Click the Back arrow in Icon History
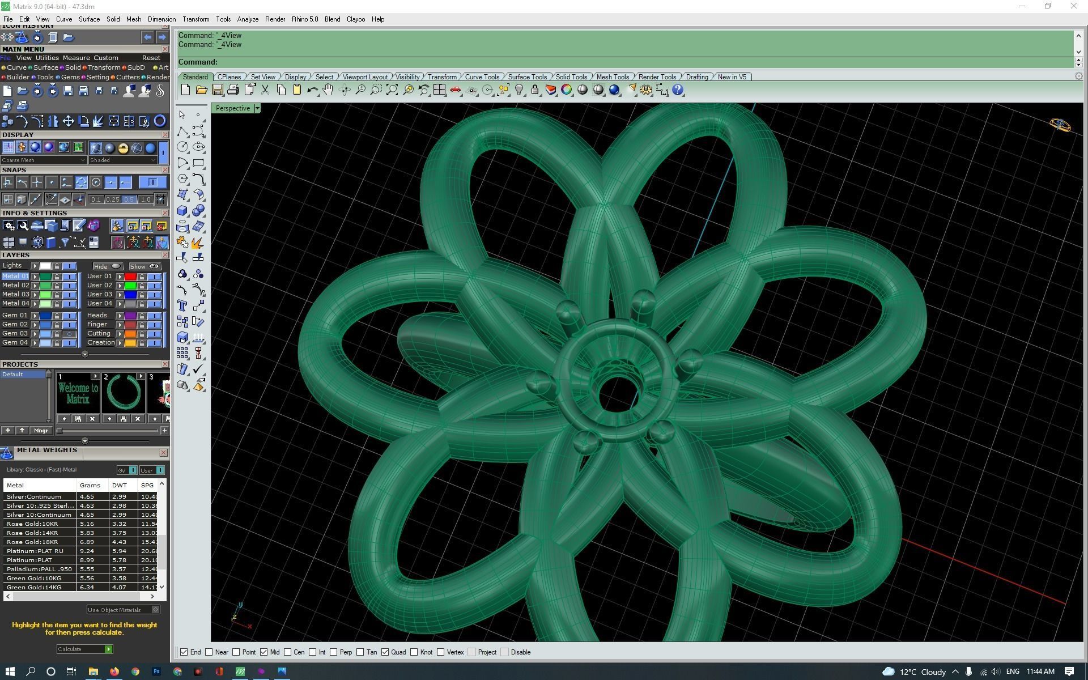The image size is (1088, 680). pos(147,37)
